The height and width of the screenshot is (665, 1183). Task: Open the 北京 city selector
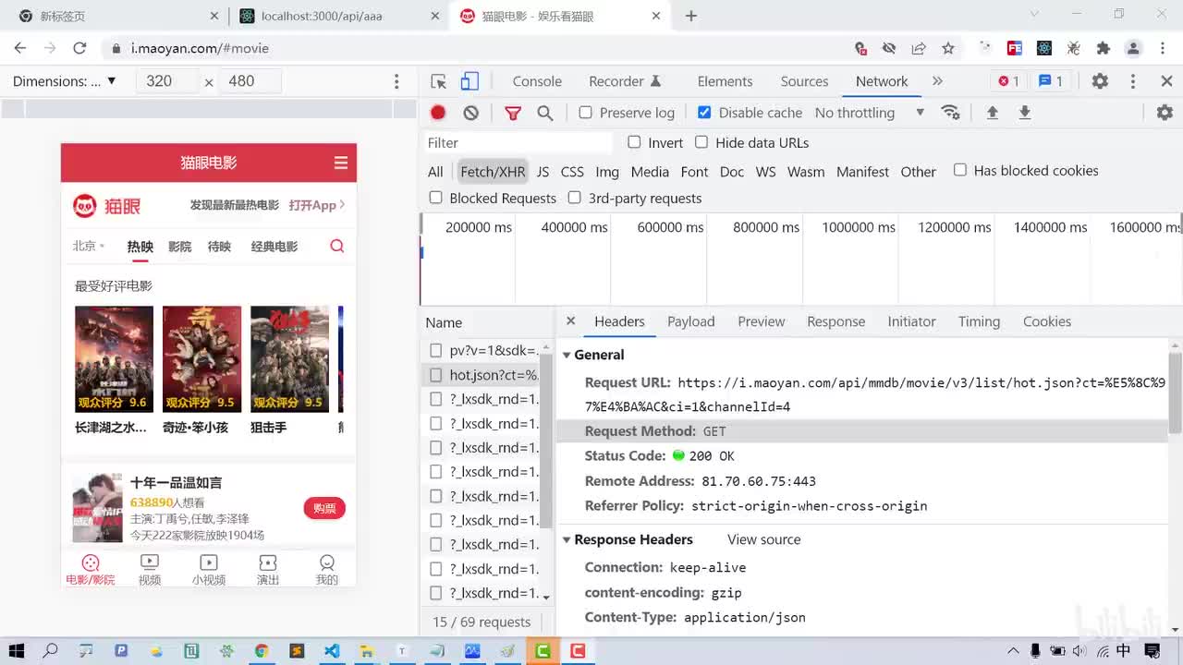(89, 247)
